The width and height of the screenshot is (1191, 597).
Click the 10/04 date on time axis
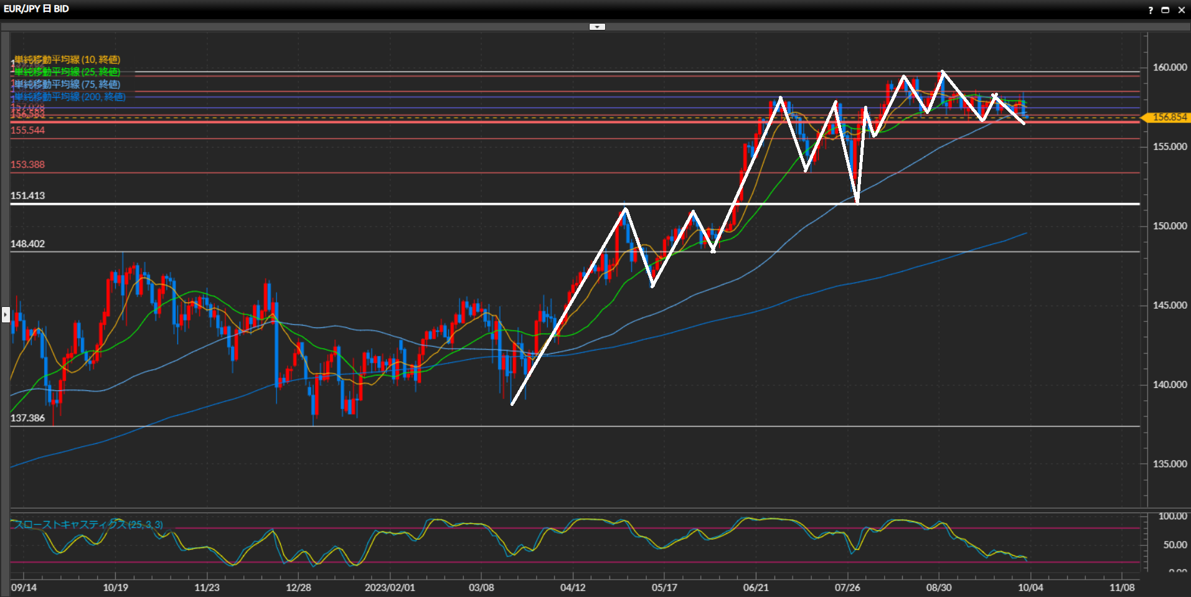point(1030,588)
